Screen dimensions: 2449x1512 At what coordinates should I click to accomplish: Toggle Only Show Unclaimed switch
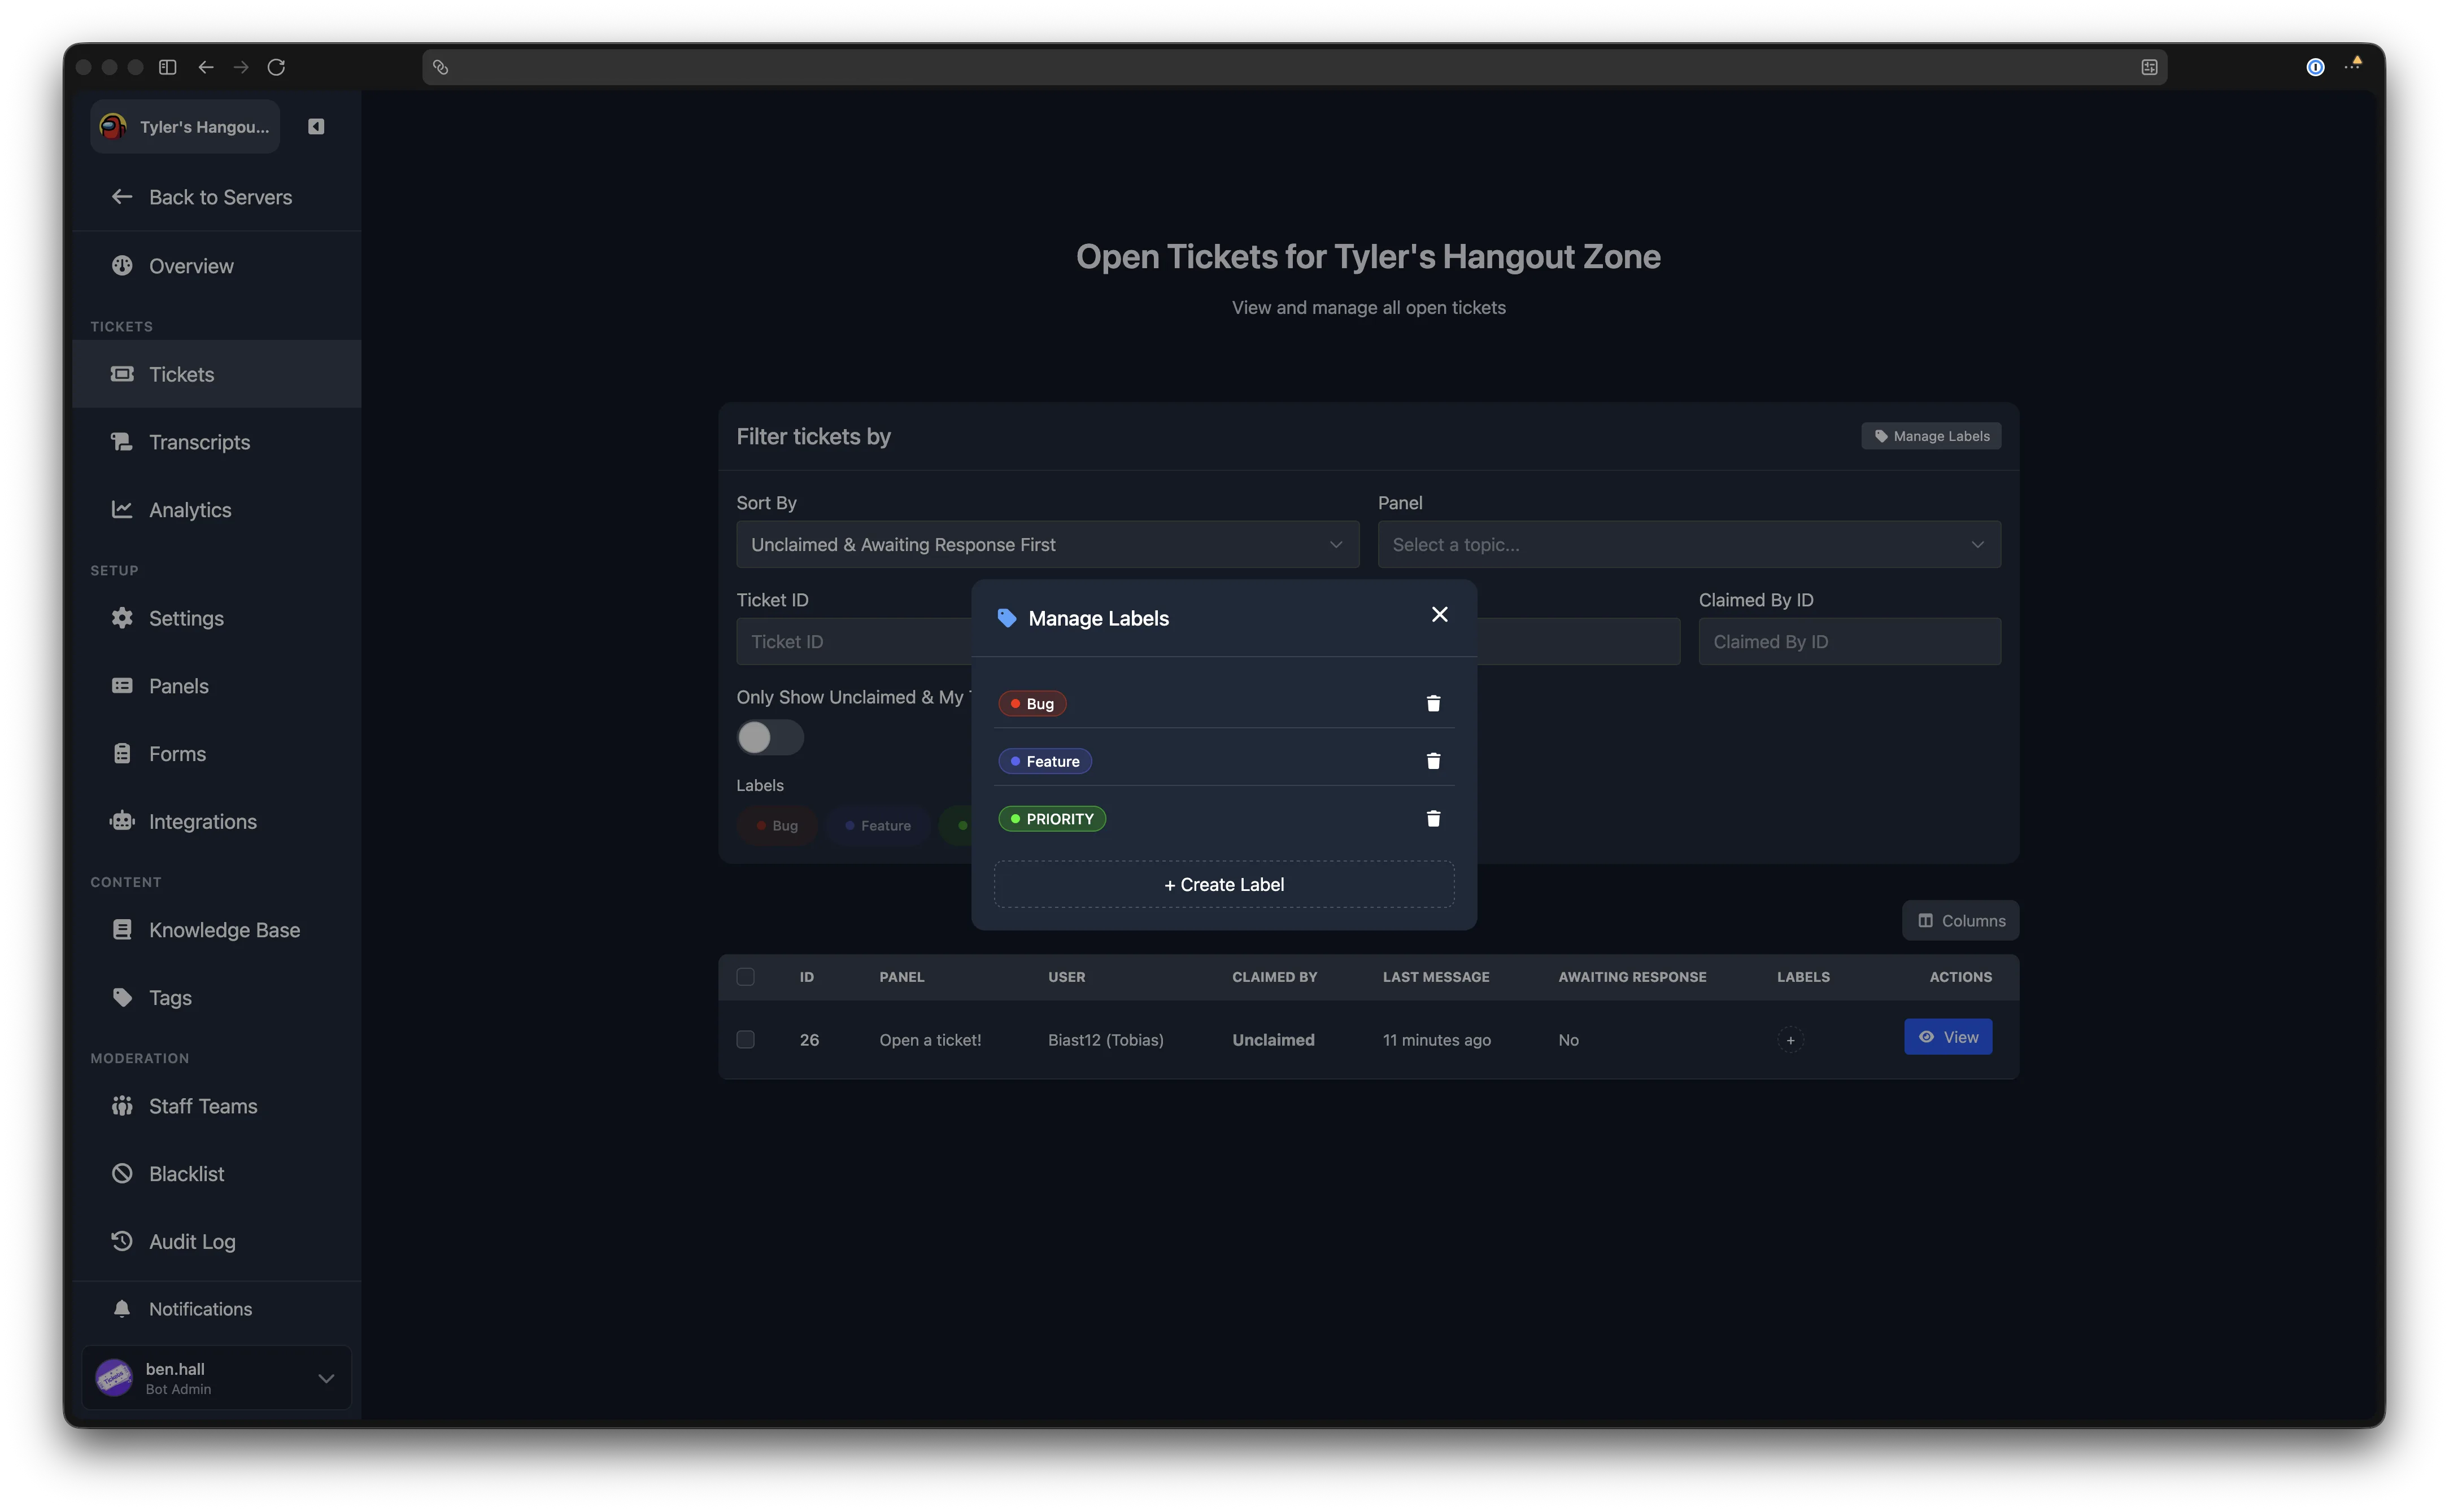[769, 738]
